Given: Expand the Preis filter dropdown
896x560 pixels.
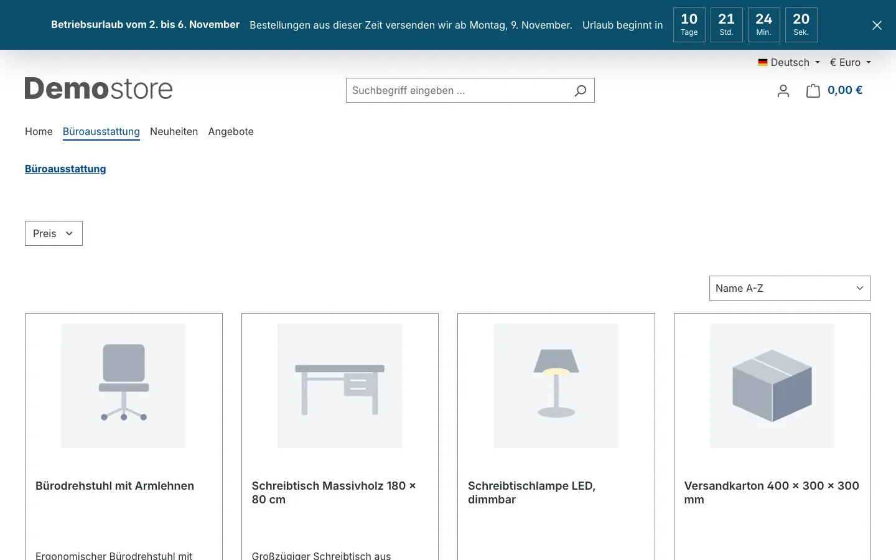Looking at the screenshot, I should tap(54, 233).
